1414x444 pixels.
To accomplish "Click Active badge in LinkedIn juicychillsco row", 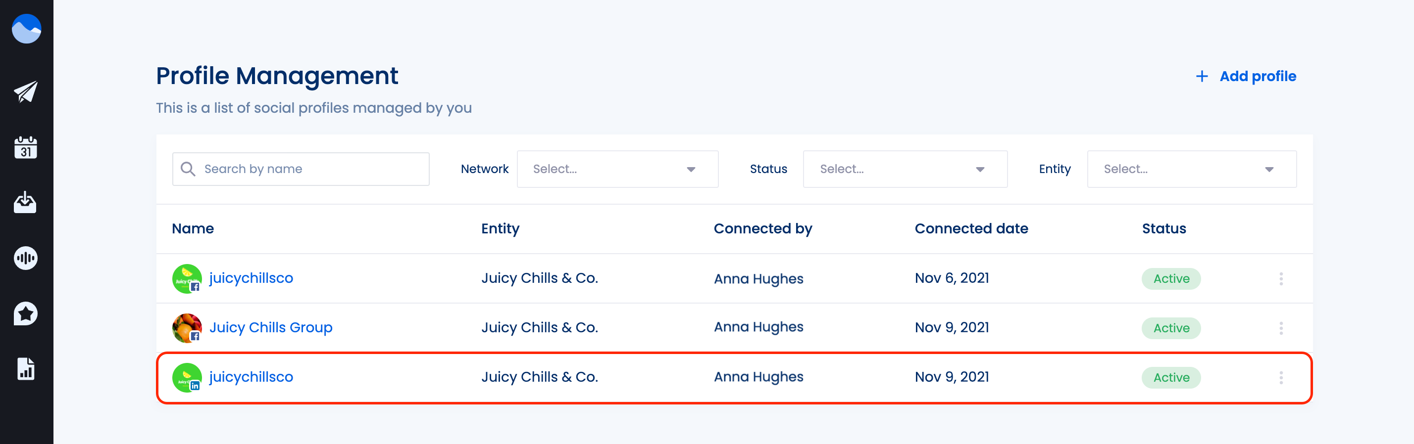I will [1171, 377].
